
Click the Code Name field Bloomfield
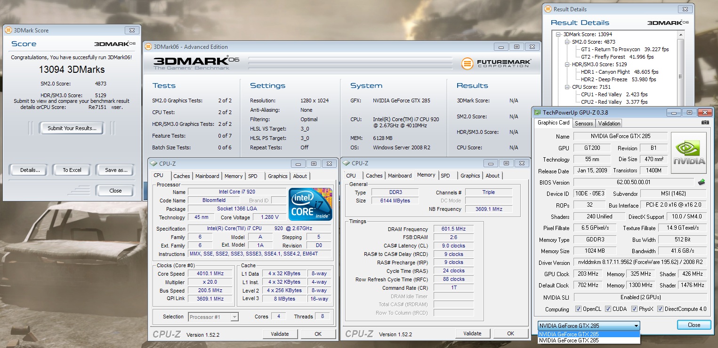[213, 201]
